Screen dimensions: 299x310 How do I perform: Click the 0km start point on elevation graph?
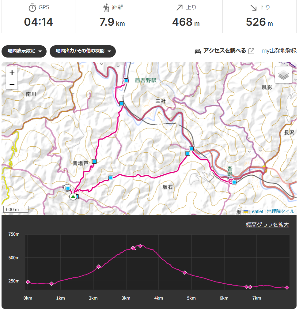tap(28, 282)
